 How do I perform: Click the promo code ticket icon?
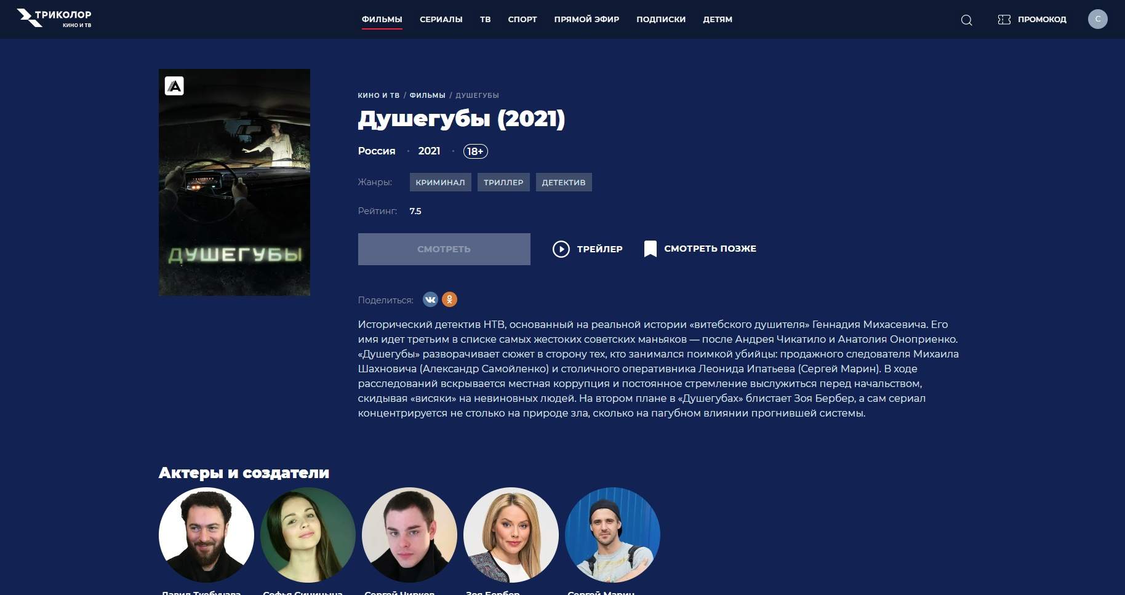coord(1004,20)
